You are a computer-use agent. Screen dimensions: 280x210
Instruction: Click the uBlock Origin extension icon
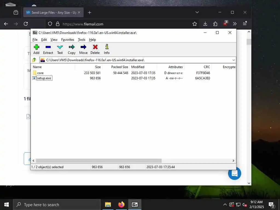pyautogui.click(x=225, y=24)
